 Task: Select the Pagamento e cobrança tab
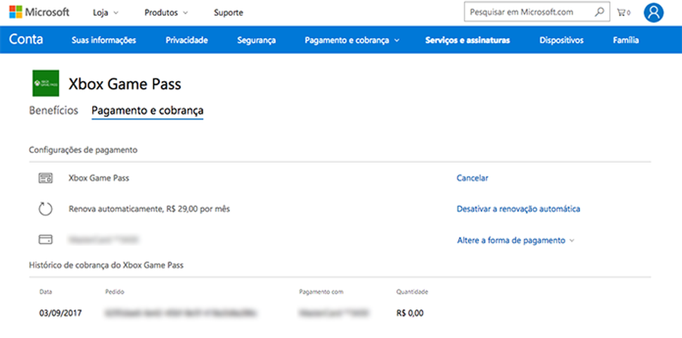(x=148, y=111)
